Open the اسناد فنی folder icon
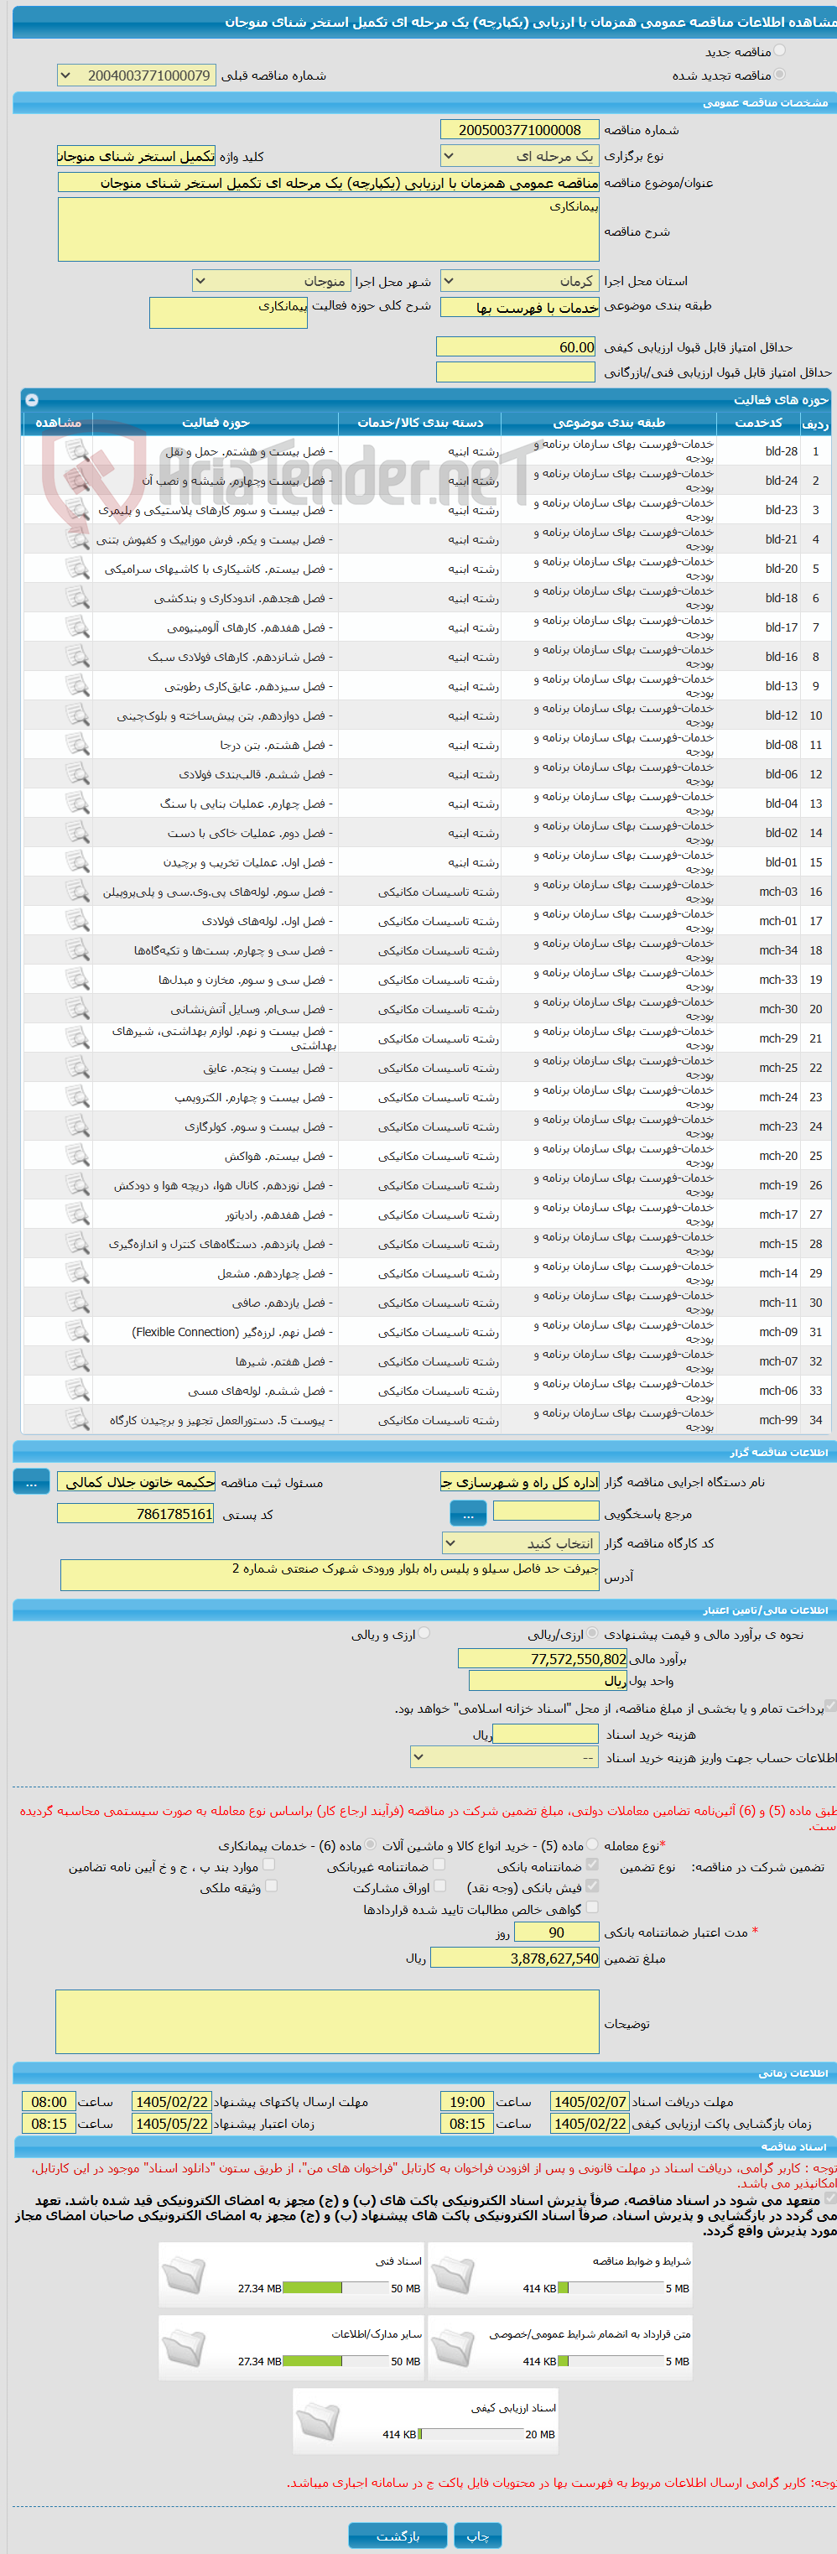The width and height of the screenshot is (837, 2554). click(x=184, y=2276)
